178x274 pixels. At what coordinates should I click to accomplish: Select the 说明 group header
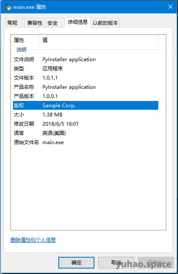click(x=21, y=49)
